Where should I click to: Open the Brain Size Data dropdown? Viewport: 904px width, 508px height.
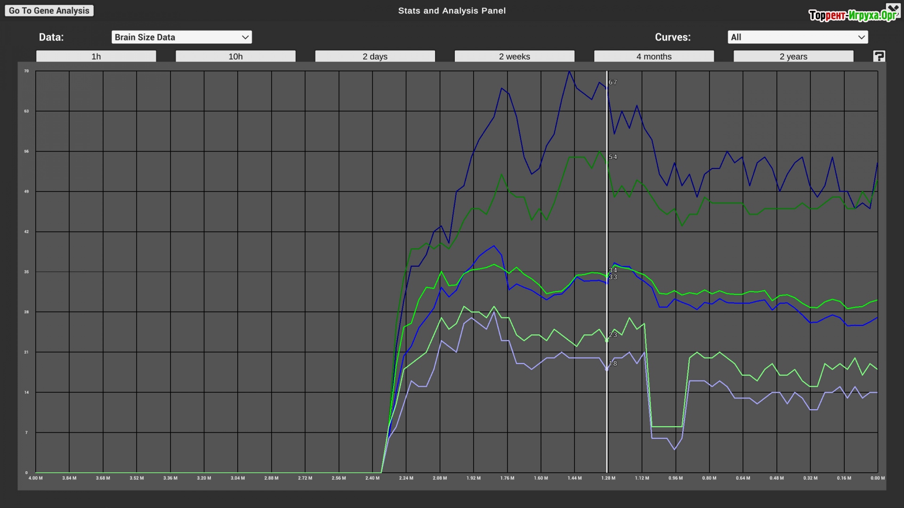coord(181,37)
